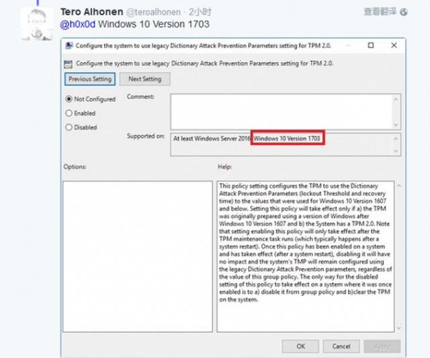Go to the Next Setting
The height and width of the screenshot is (358, 430).
[144, 79]
